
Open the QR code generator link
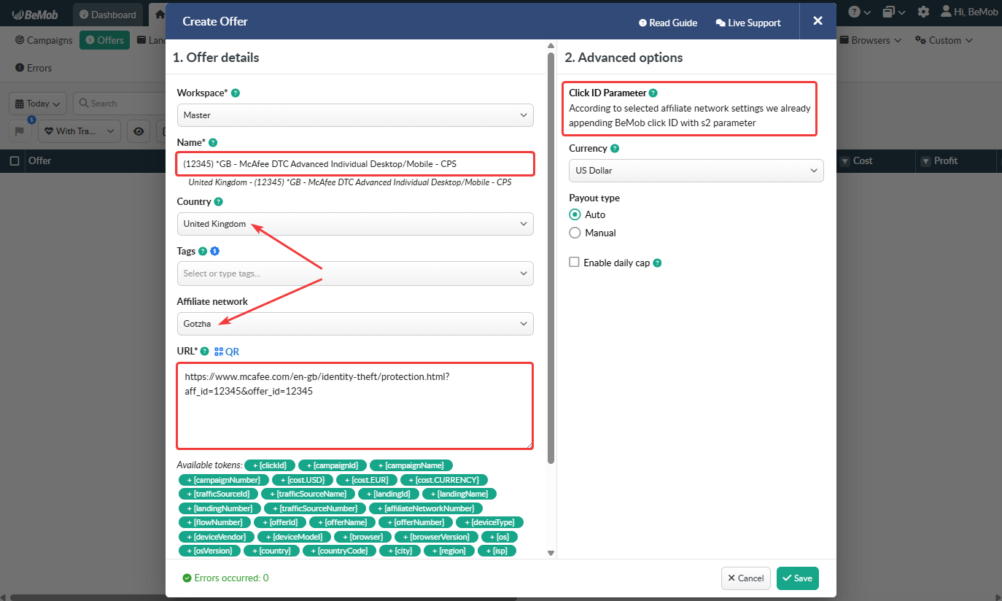pyautogui.click(x=226, y=352)
